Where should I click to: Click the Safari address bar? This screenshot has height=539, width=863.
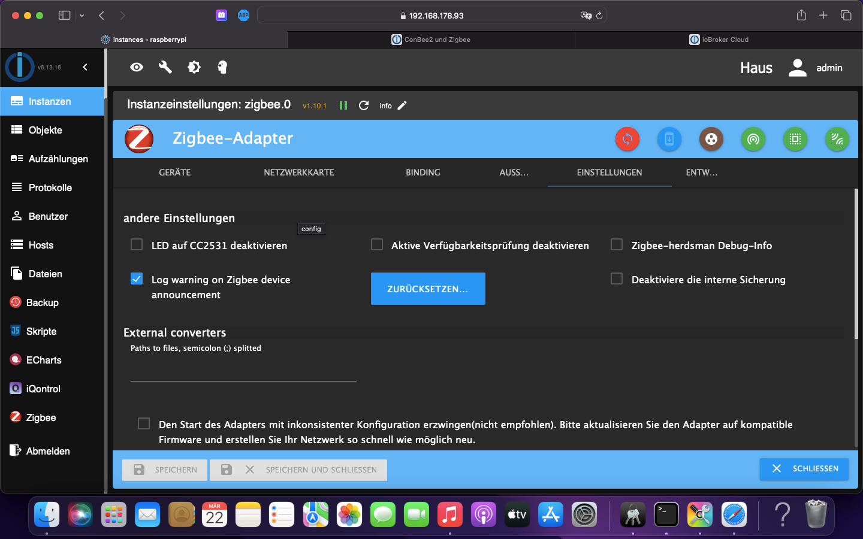[431, 16]
